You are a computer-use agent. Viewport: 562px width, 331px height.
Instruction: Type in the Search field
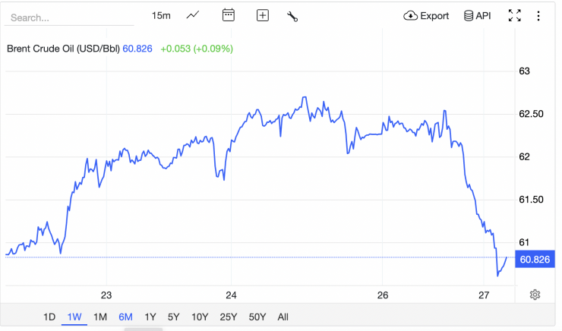[x=68, y=16]
